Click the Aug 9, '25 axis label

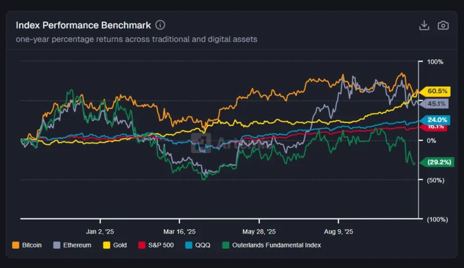[x=338, y=231]
